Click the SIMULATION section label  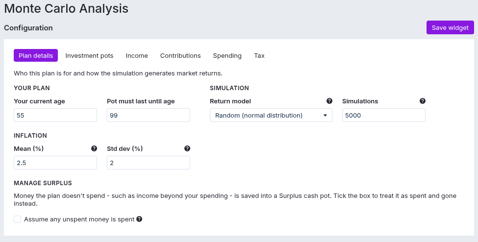tap(229, 88)
